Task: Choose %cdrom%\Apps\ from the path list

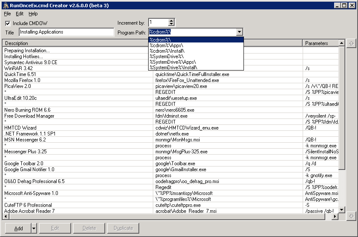Action: [196, 45]
